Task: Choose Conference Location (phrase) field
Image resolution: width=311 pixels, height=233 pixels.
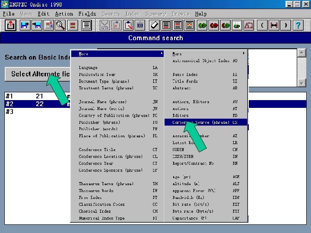Action: 117,157
